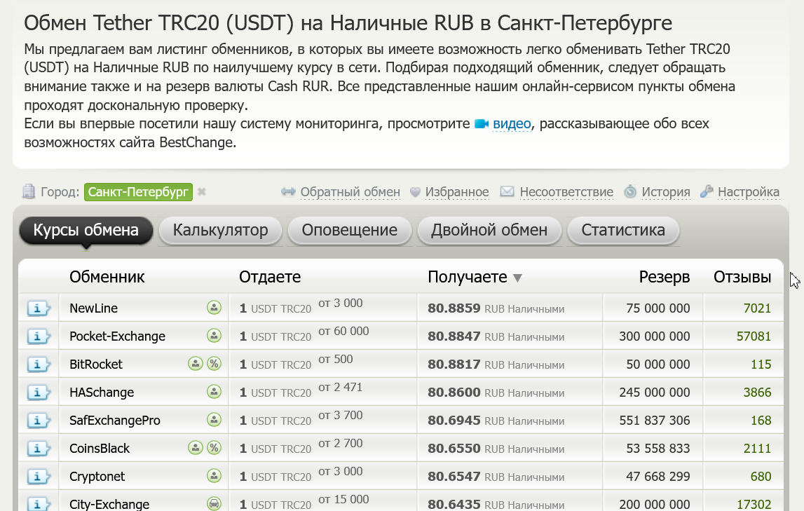Viewport: 804px width, 511px height.
Task: Sort by Резерв column header
Action: tap(664, 277)
